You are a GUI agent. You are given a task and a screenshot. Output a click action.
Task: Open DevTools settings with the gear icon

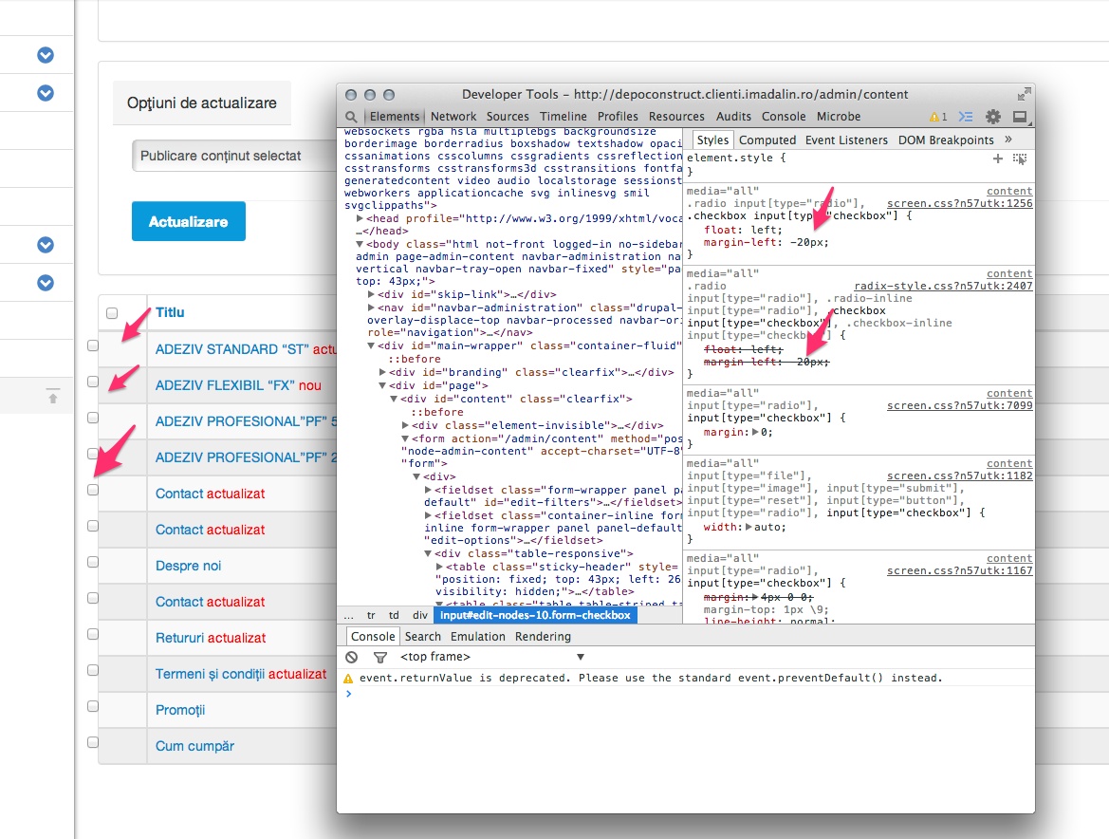coord(992,116)
